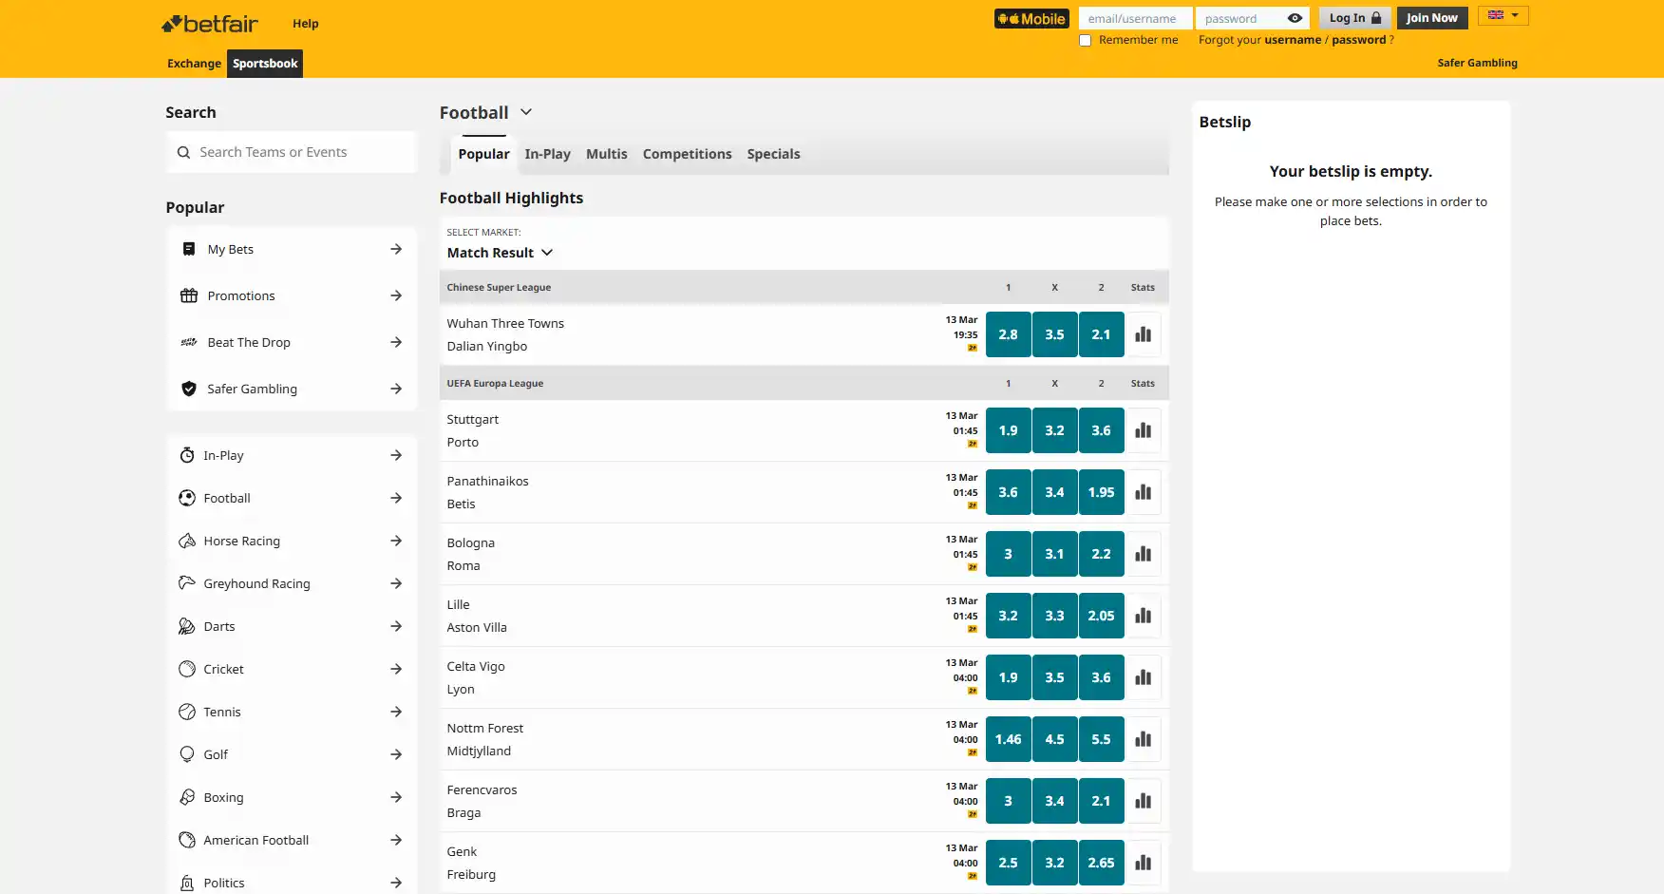
Task: Click the Safer Gambling shield icon
Action: pos(189,389)
